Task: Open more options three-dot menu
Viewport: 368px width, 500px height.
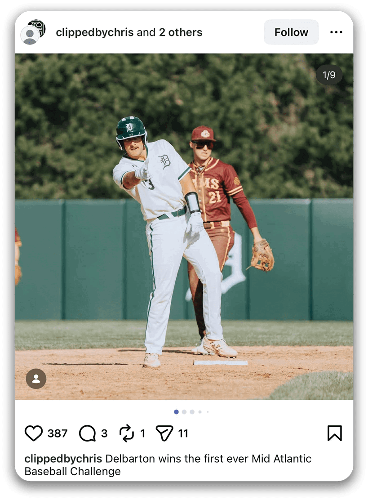Action: click(336, 32)
